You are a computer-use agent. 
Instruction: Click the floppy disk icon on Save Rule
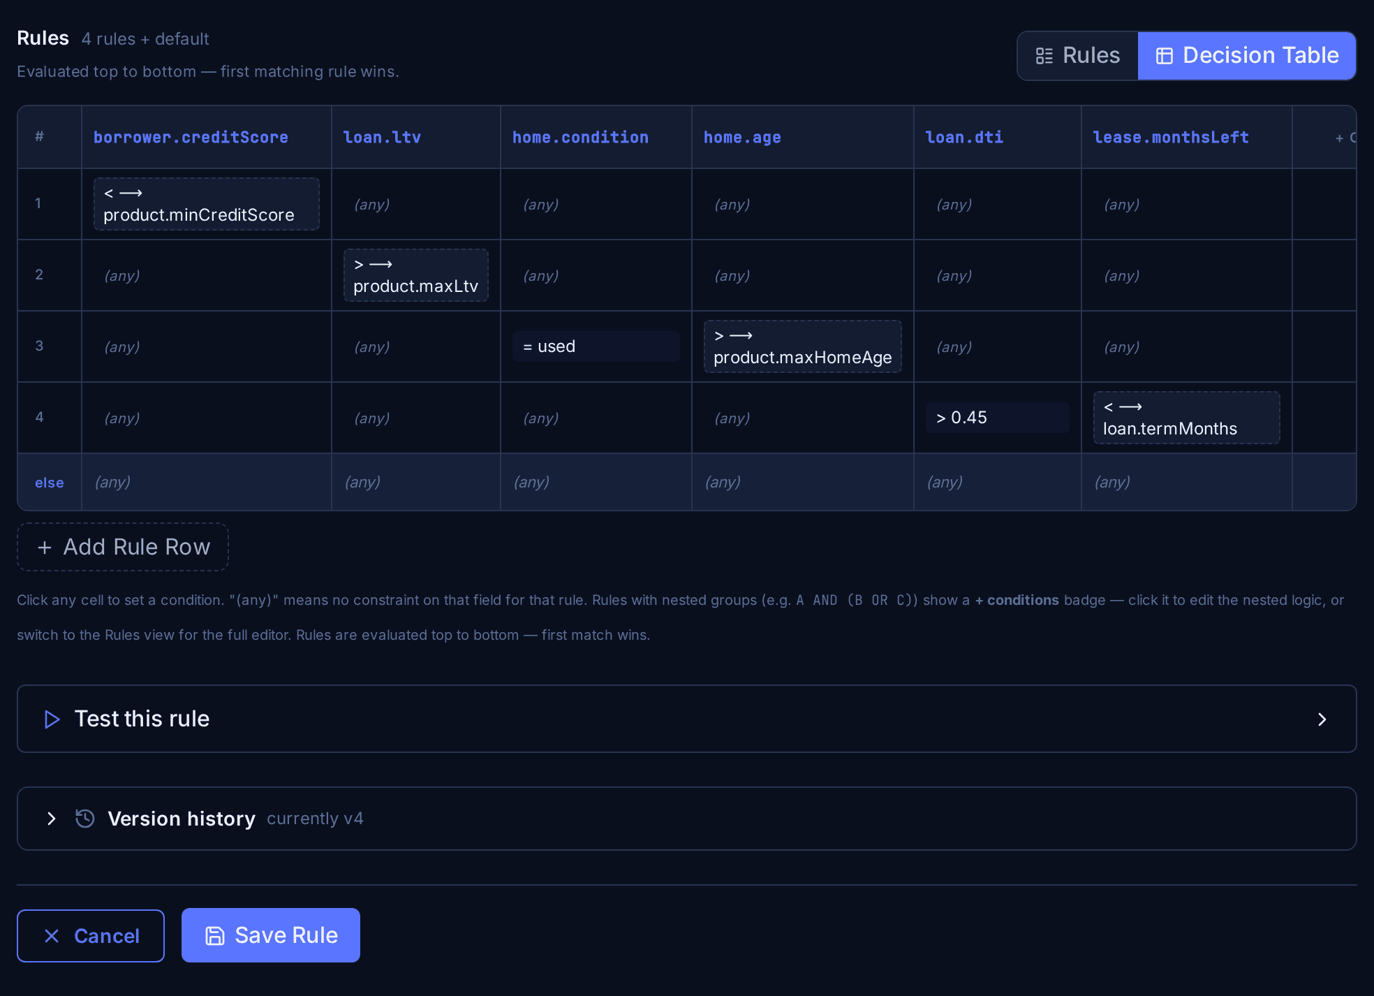(x=215, y=936)
